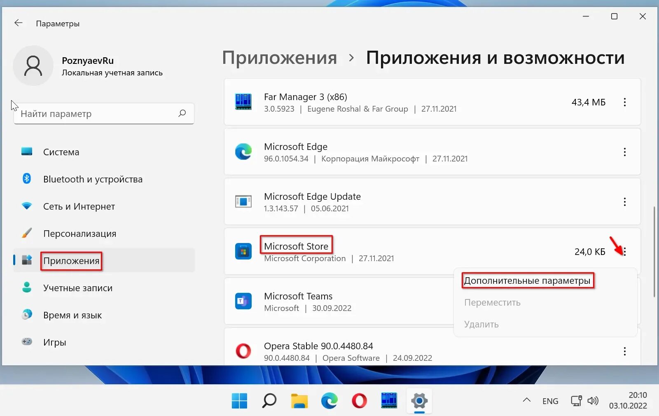Viewport: 659px width, 416px height.
Task: Open Far Manager from the taskbar
Action: (x=389, y=400)
